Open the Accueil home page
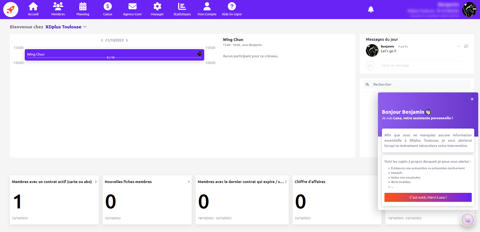 [x=33, y=9]
